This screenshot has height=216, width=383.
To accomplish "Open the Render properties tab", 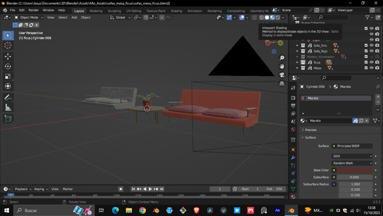I will click(x=293, y=98).
